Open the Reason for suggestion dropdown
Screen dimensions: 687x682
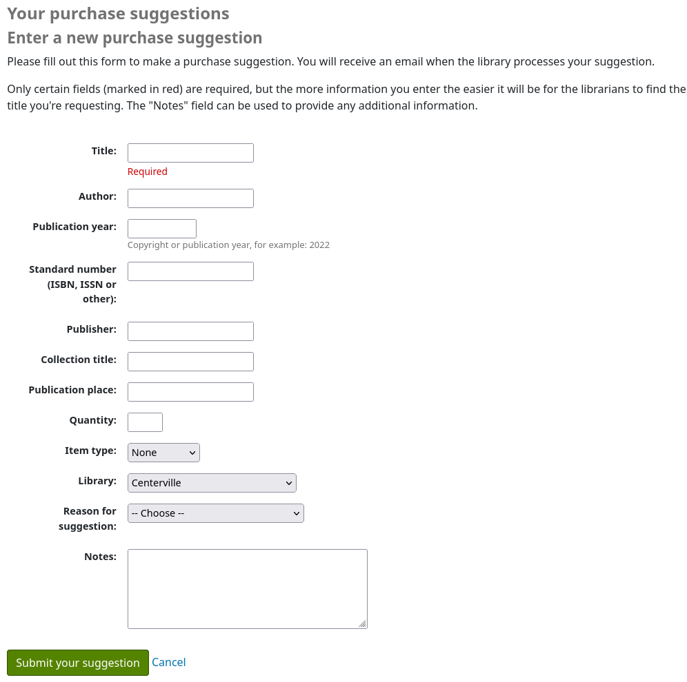[215, 513]
